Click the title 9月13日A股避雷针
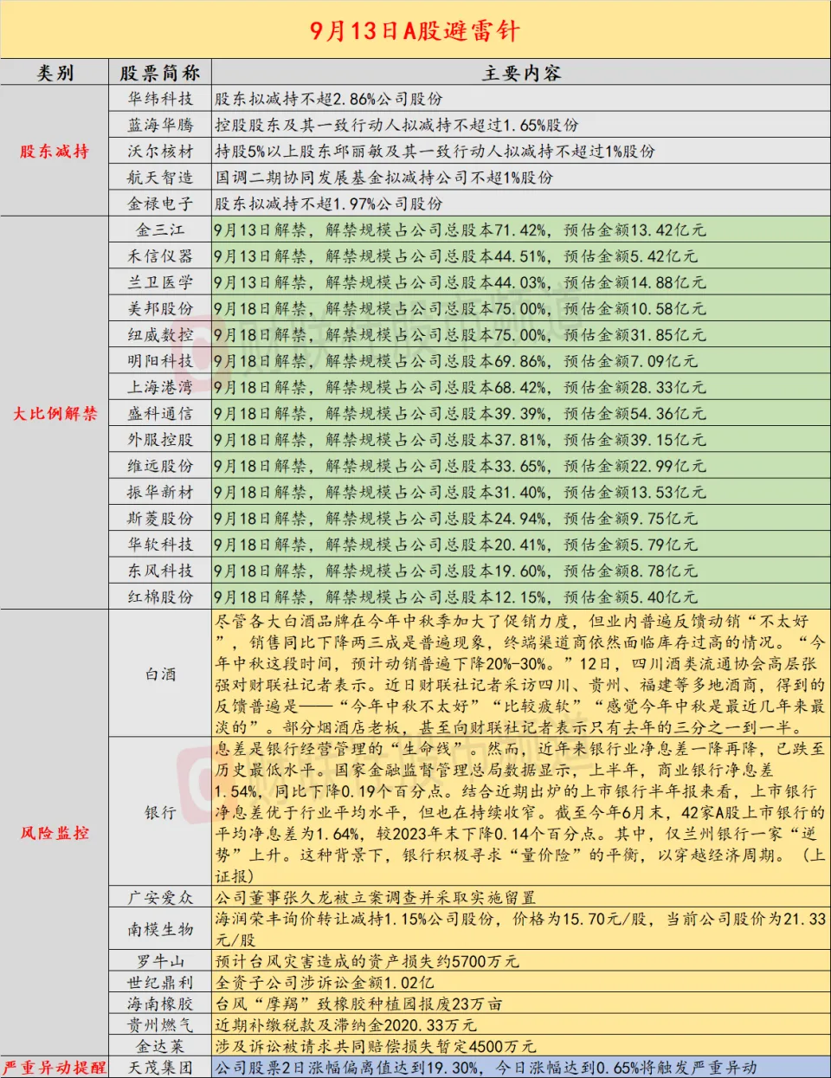 pos(415,30)
